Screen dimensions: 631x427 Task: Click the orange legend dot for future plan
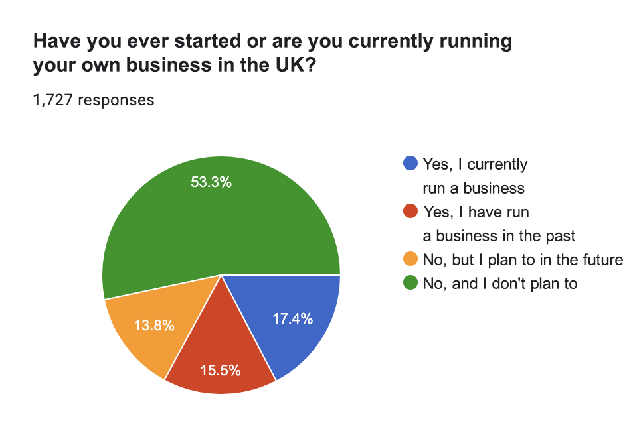pyautogui.click(x=411, y=259)
